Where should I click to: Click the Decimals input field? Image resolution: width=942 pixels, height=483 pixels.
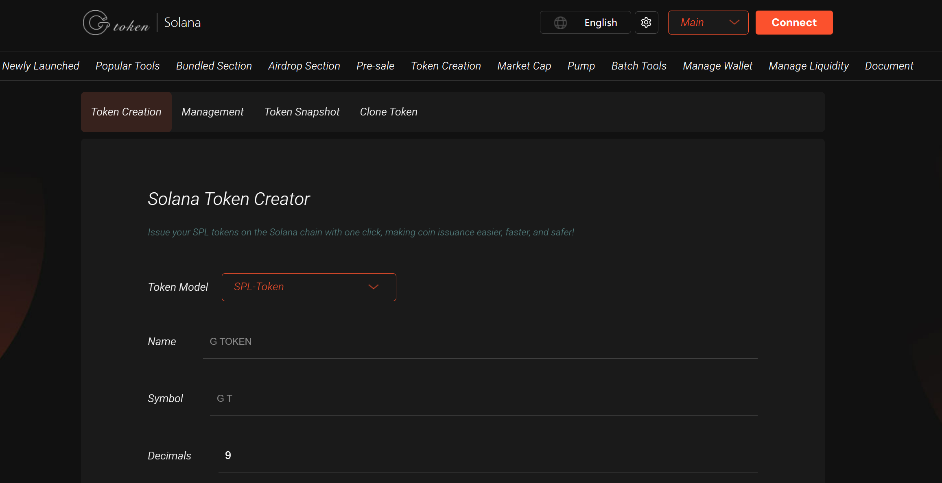pyautogui.click(x=487, y=455)
